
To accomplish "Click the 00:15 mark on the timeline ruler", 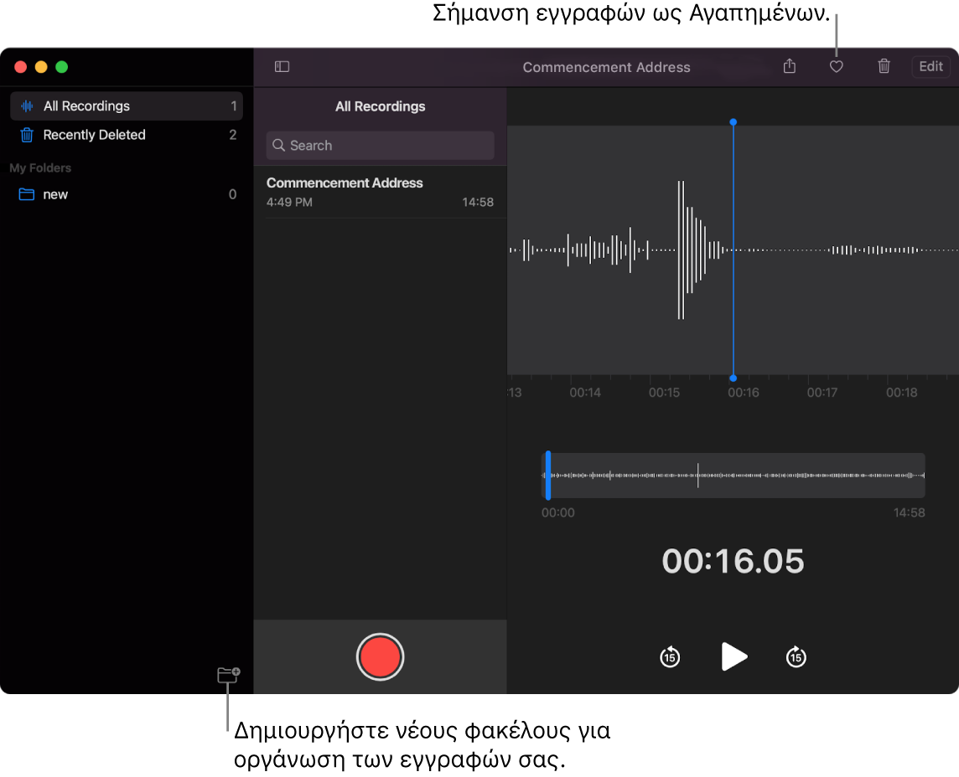I will click(664, 393).
